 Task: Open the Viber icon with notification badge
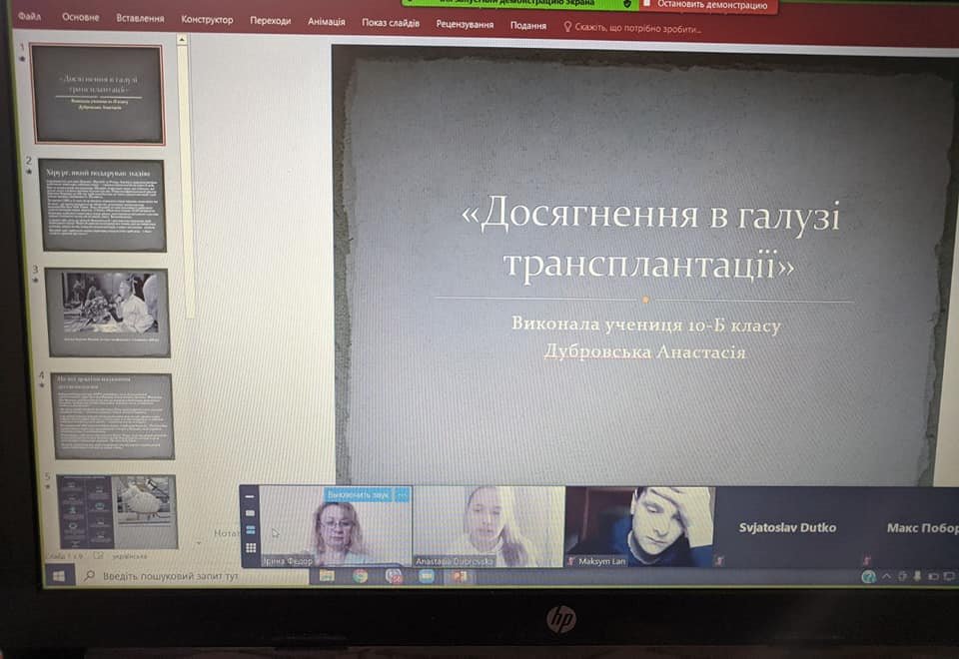coord(394,576)
